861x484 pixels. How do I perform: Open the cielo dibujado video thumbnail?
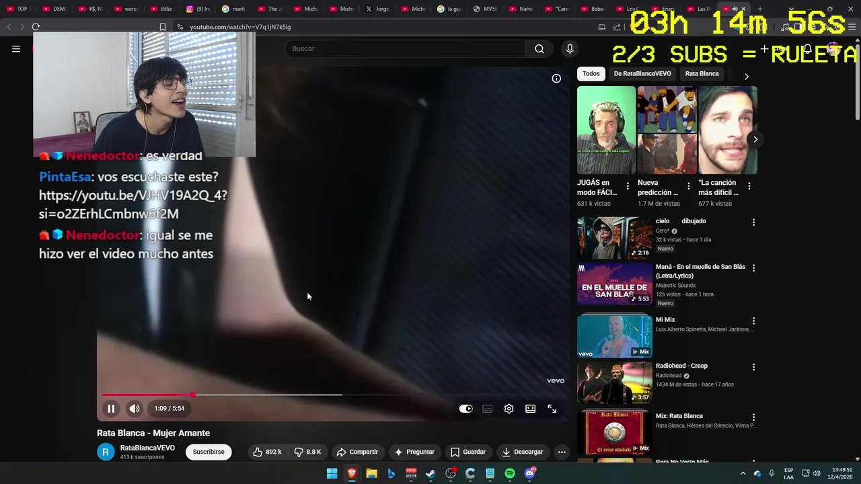coord(615,237)
